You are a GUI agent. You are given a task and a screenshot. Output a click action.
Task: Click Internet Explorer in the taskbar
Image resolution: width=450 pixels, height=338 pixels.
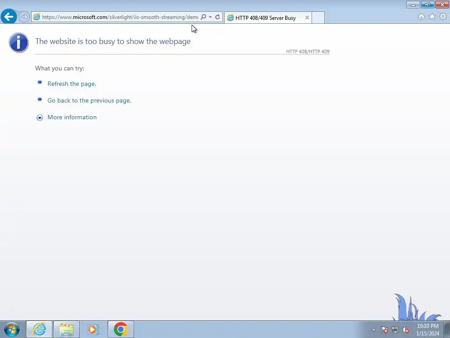[x=39, y=329]
